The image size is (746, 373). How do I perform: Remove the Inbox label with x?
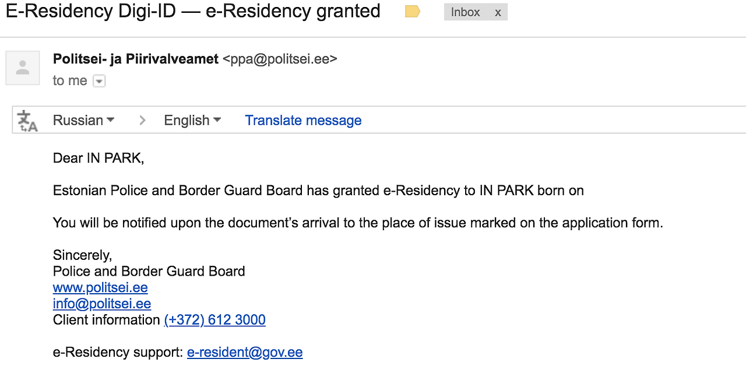(x=498, y=12)
